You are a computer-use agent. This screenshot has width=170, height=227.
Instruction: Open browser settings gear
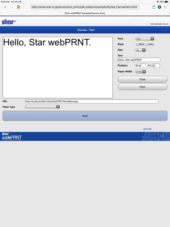click(159, 7)
